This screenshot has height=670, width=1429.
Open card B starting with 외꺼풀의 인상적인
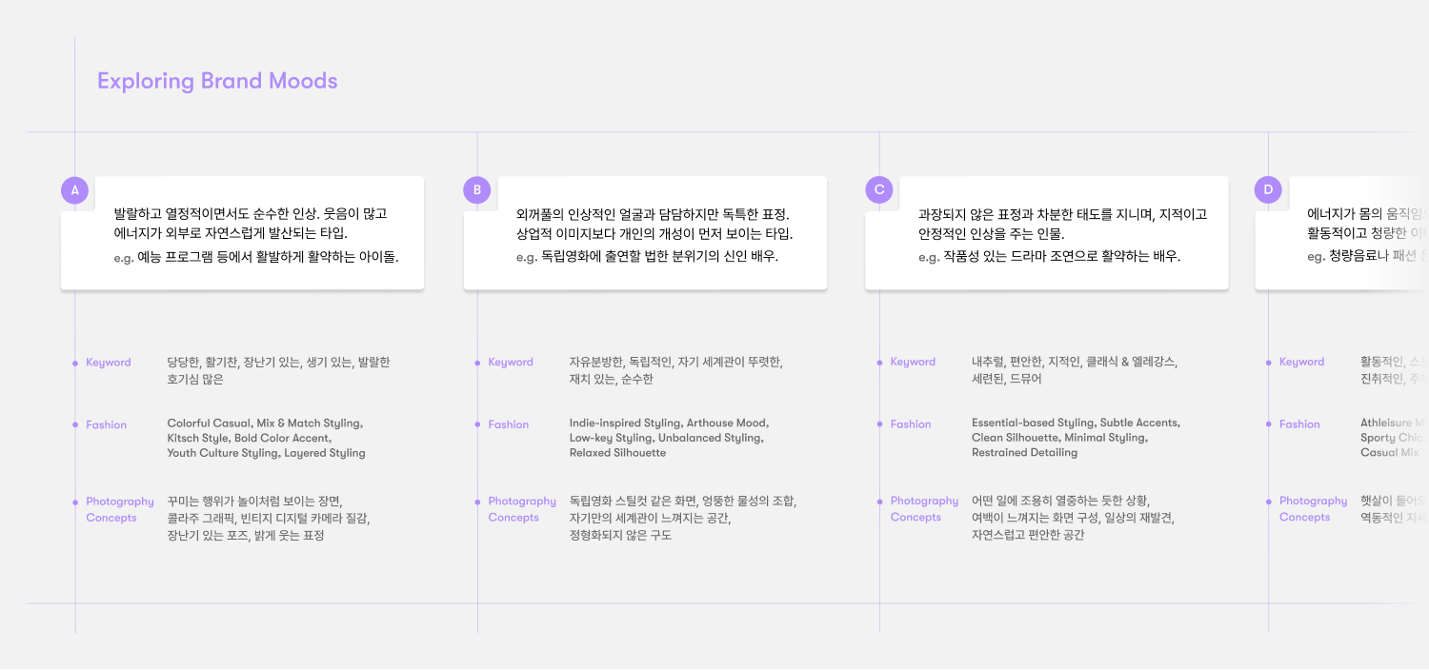(645, 233)
